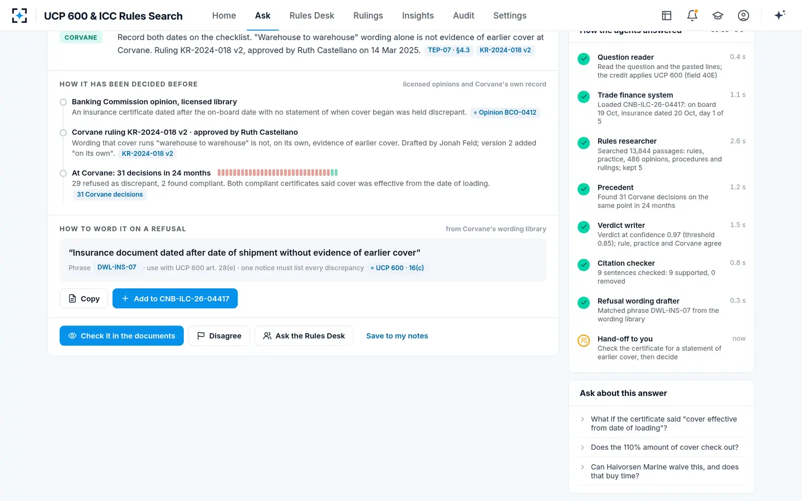Open the notifications bell
The height and width of the screenshot is (501, 802).
pos(692,16)
